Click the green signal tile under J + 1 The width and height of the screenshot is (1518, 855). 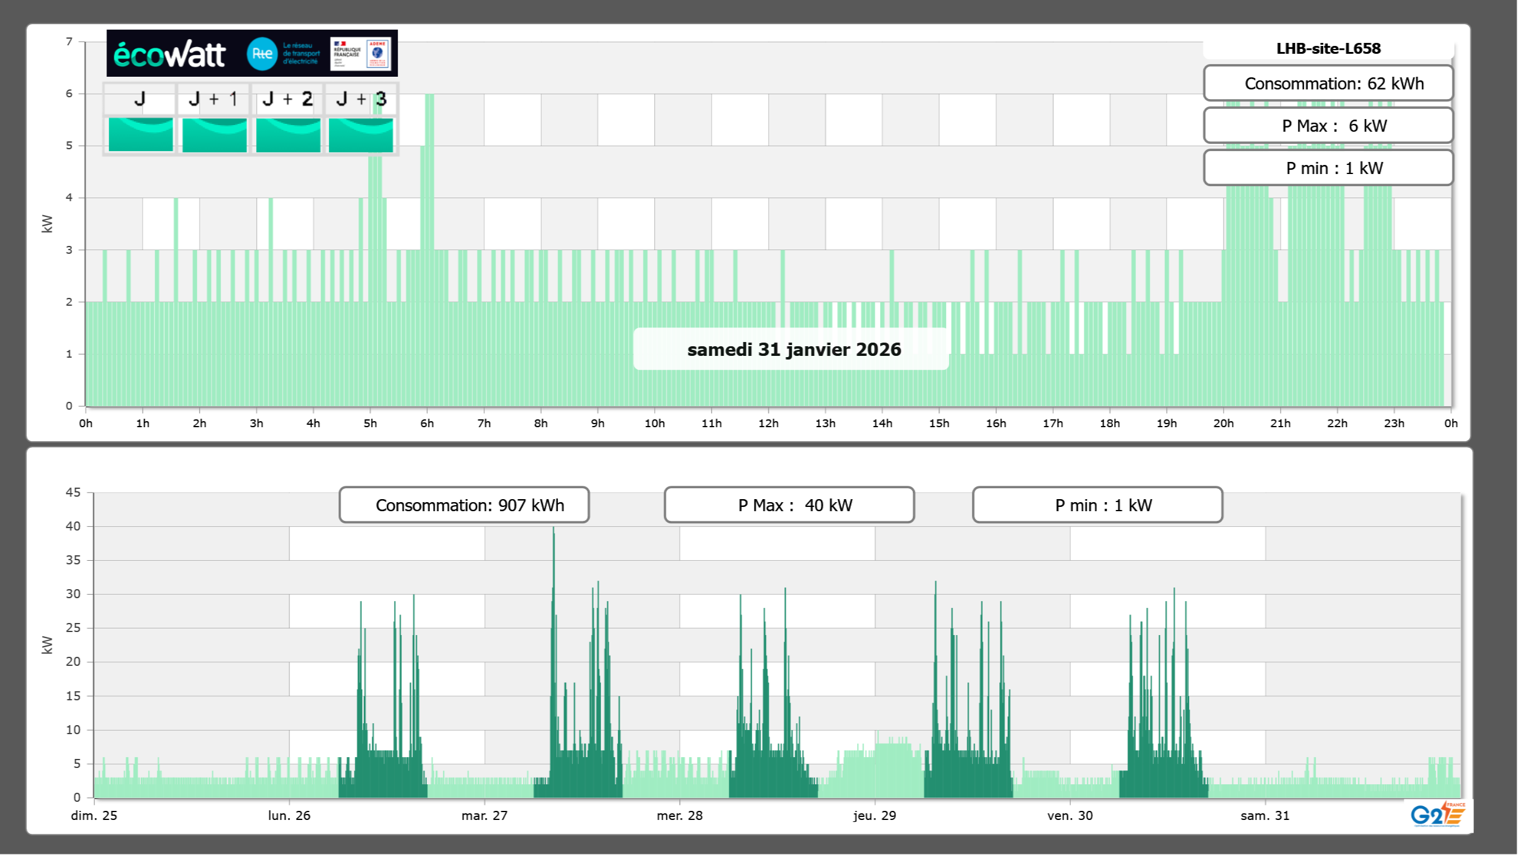point(215,135)
